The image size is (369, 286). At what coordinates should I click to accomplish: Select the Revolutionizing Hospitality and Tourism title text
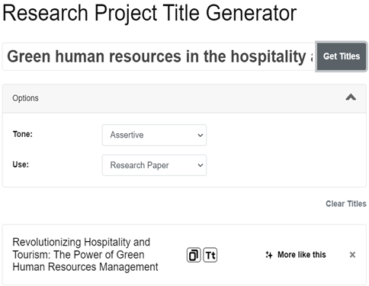tap(85, 255)
